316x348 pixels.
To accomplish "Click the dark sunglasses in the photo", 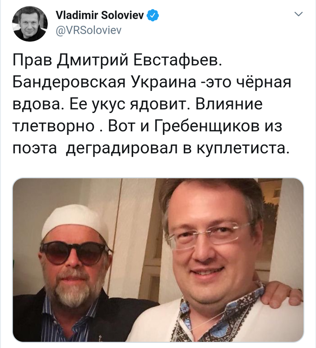I will click(x=76, y=253).
